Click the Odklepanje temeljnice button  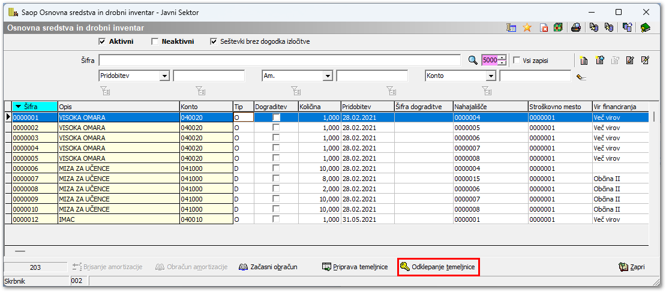point(439,267)
